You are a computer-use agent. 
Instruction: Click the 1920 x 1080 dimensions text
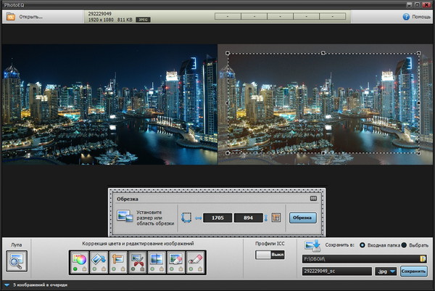[101, 20]
